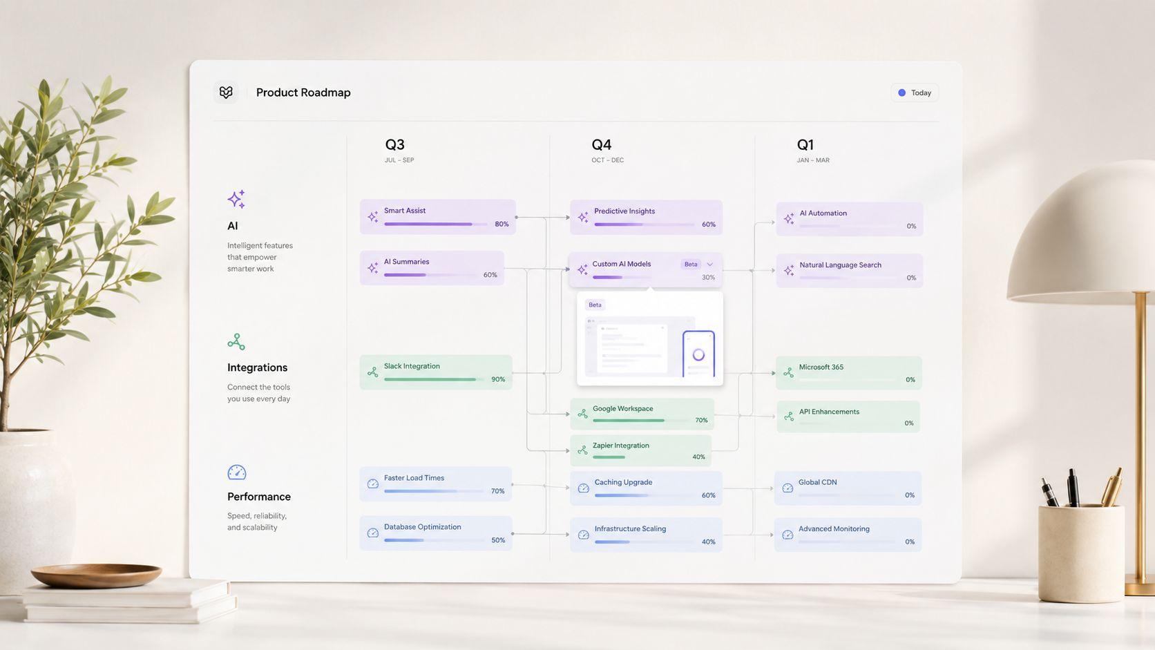Viewport: 1155px width, 650px height.
Task: Click the Faster Load Times card title
Action: (414, 478)
